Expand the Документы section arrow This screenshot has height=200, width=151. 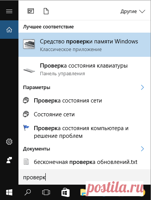[x=142, y=149]
